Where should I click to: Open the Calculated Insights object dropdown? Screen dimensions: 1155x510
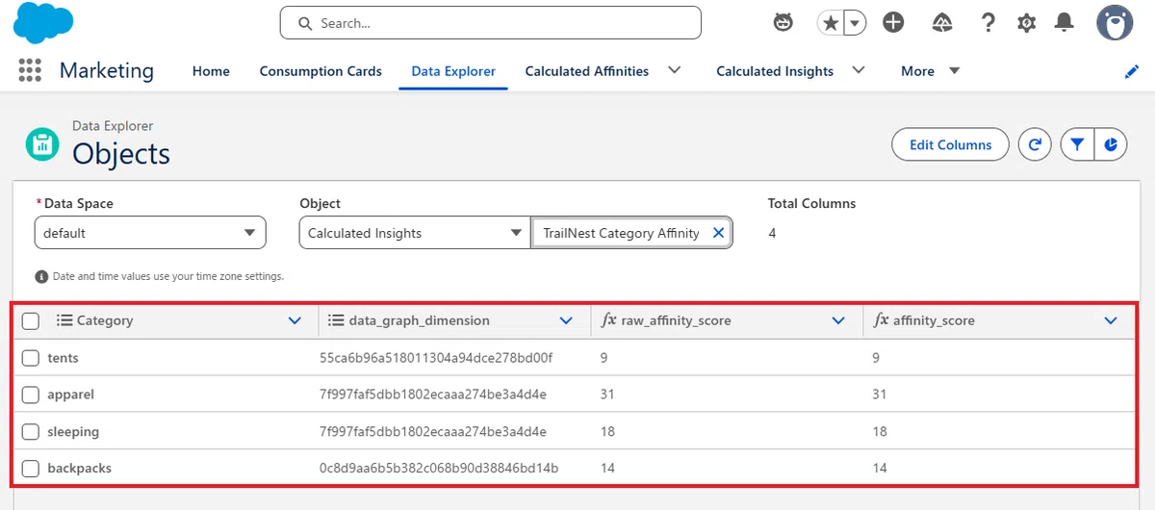[415, 233]
